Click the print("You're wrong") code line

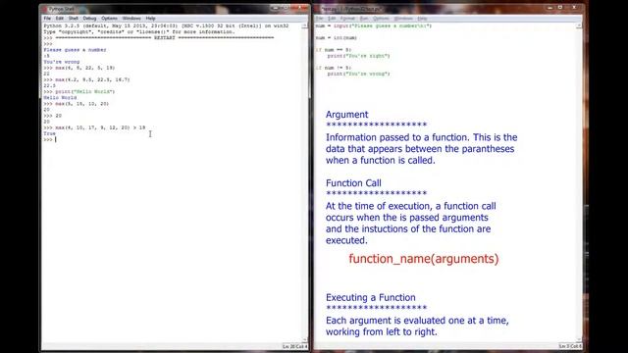click(358, 75)
